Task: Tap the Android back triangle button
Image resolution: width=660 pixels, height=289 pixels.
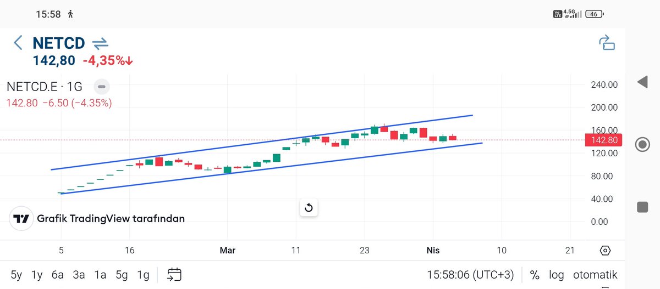Action: pyautogui.click(x=642, y=83)
